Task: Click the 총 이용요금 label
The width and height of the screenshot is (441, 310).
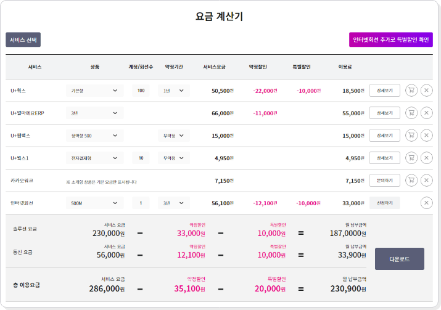Action: click(27, 285)
